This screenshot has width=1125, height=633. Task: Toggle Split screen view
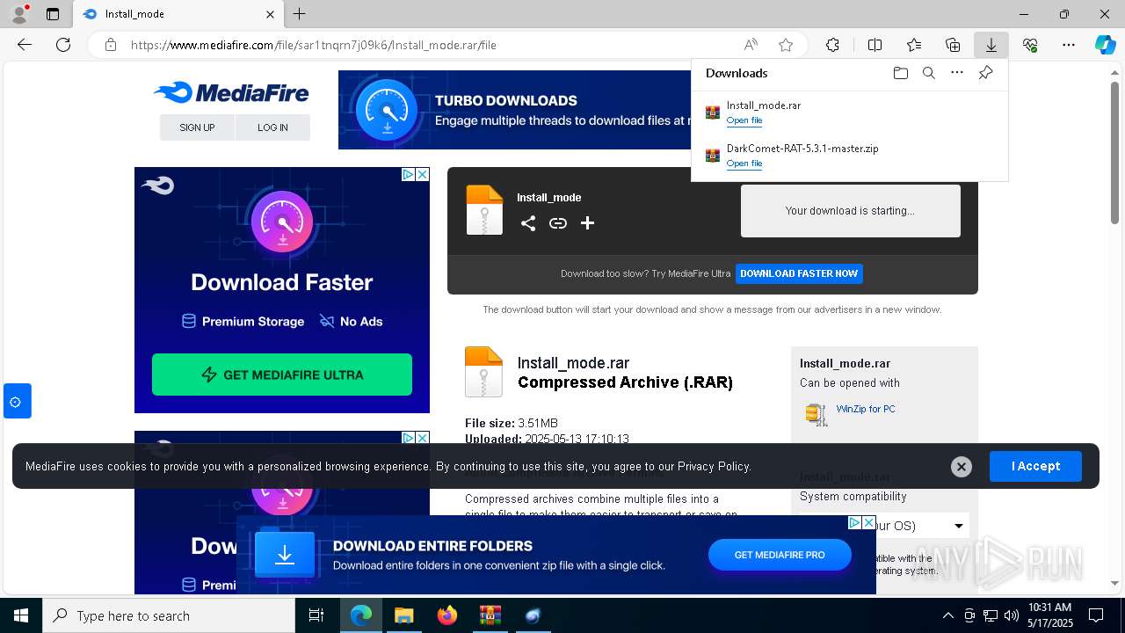[x=875, y=45]
